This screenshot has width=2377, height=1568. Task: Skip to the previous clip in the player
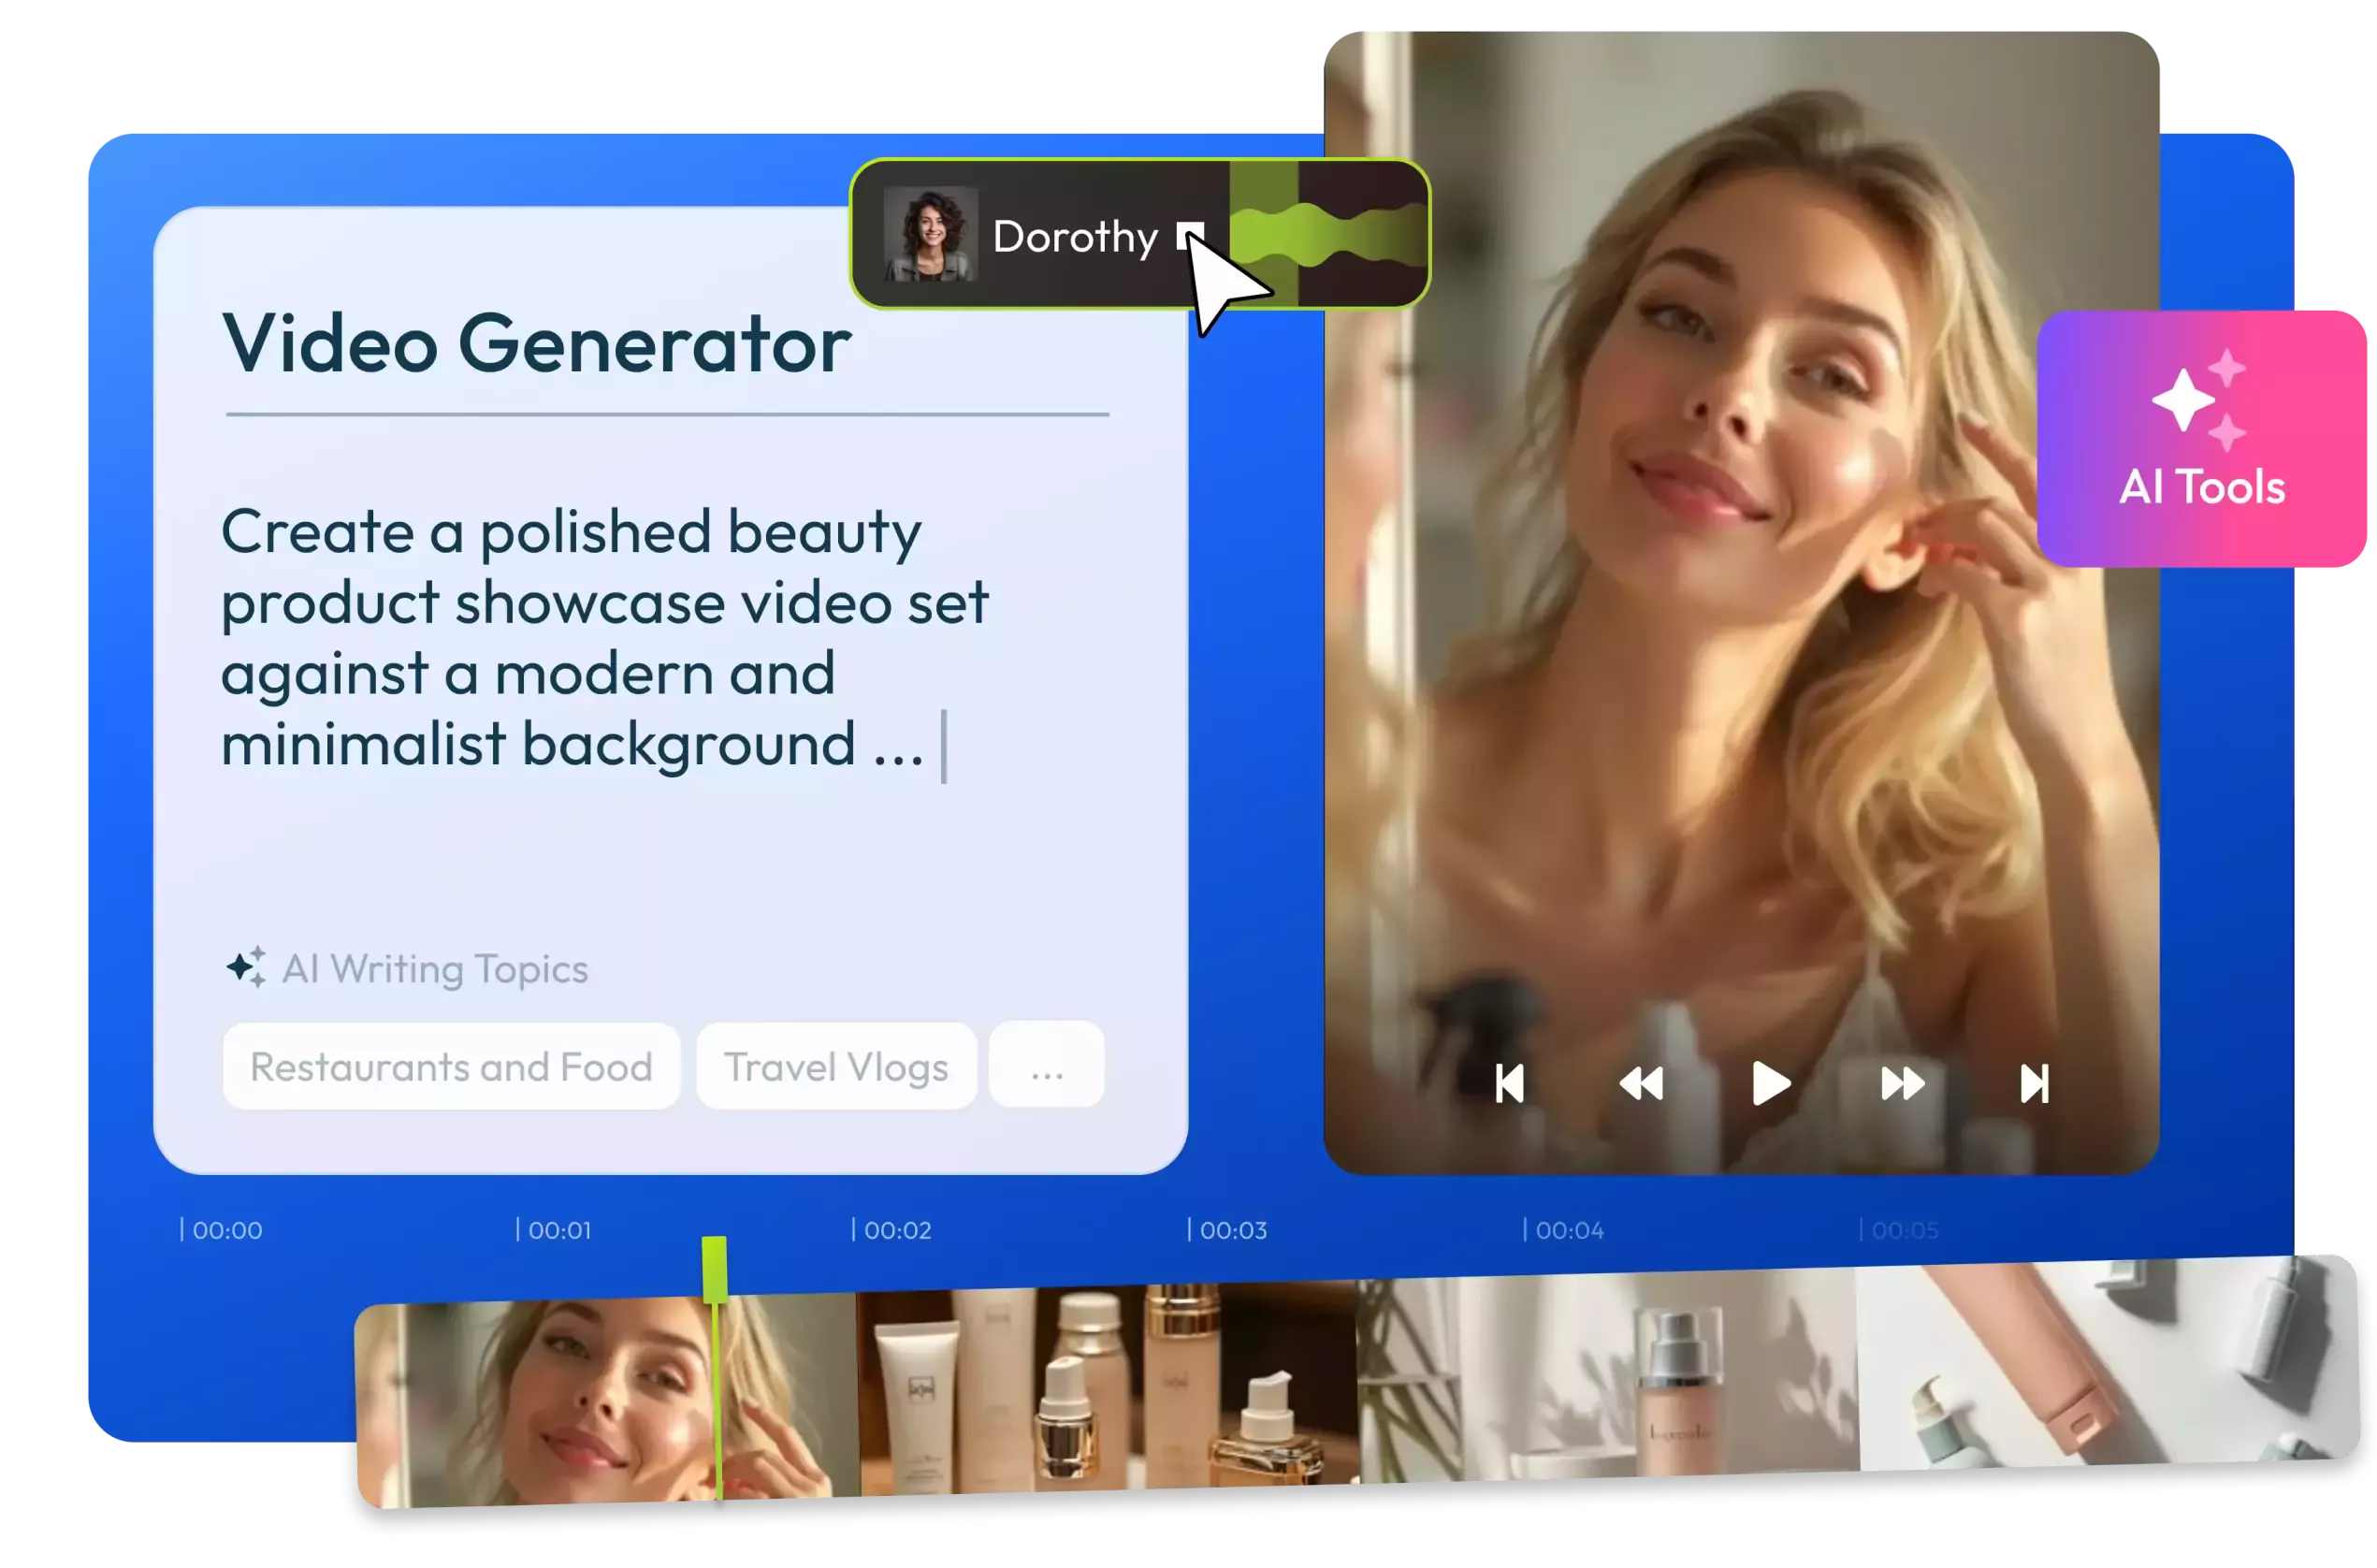coord(1510,1084)
